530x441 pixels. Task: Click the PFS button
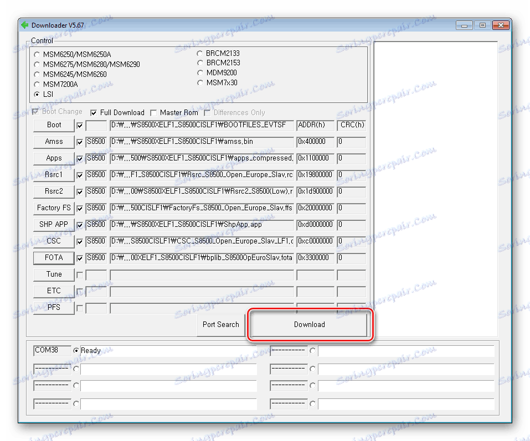(54, 307)
